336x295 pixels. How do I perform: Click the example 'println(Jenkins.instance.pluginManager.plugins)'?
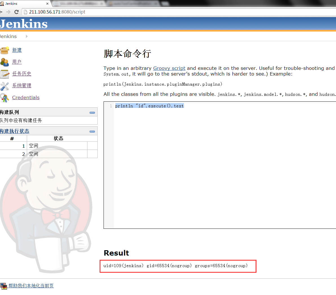[x=163, y=84]
